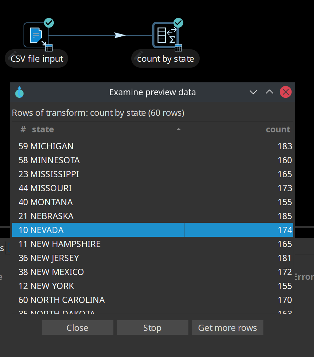Click the Hop logo in dialog title bar
Image resolution: width=314 pixels, height=357 pixels.
click(x=19, y=92)
